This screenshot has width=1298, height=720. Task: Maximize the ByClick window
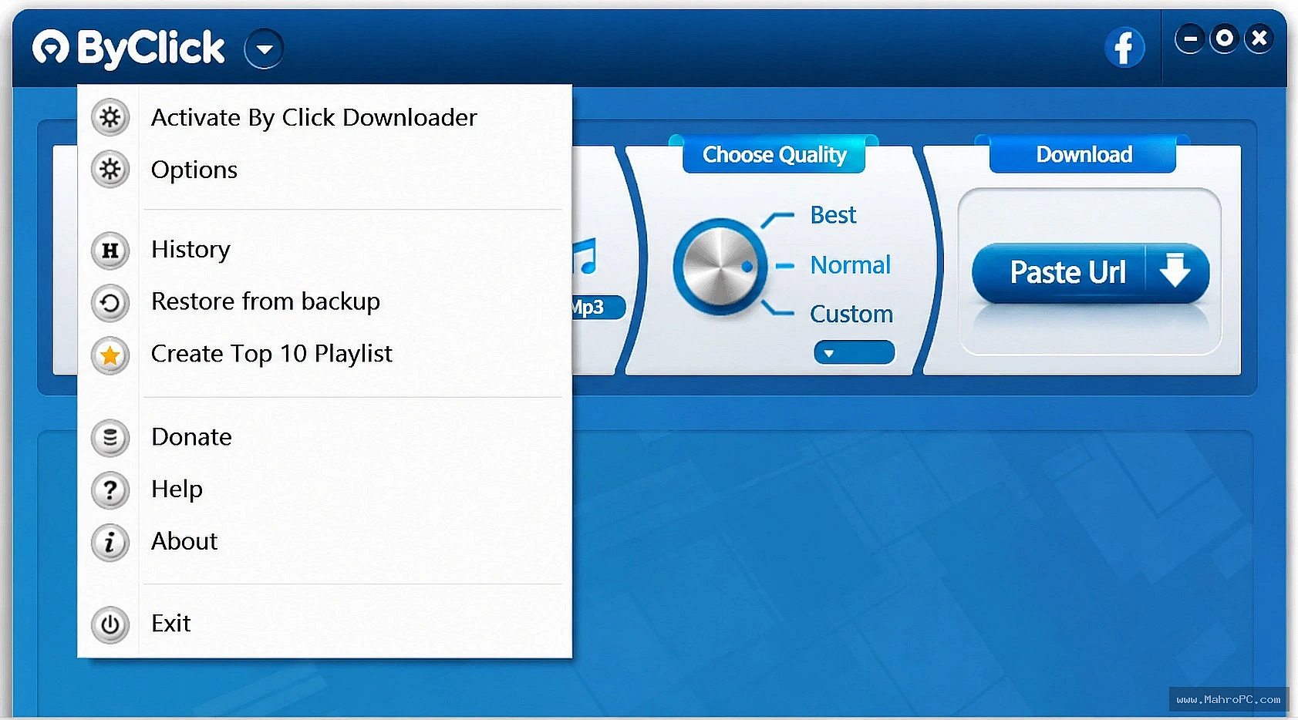click(1224, 39)
